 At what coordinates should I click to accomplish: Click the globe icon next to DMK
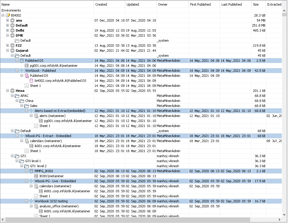click(x=12, y=35)
